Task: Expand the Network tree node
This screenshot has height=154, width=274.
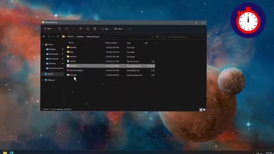Action: 43,80
